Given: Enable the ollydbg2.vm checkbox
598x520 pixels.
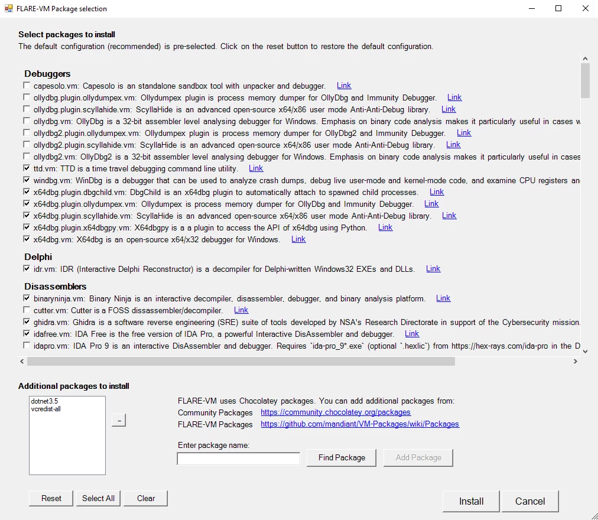Looking at the screenshot, I should pyautogui.click(x=27, y=157).
